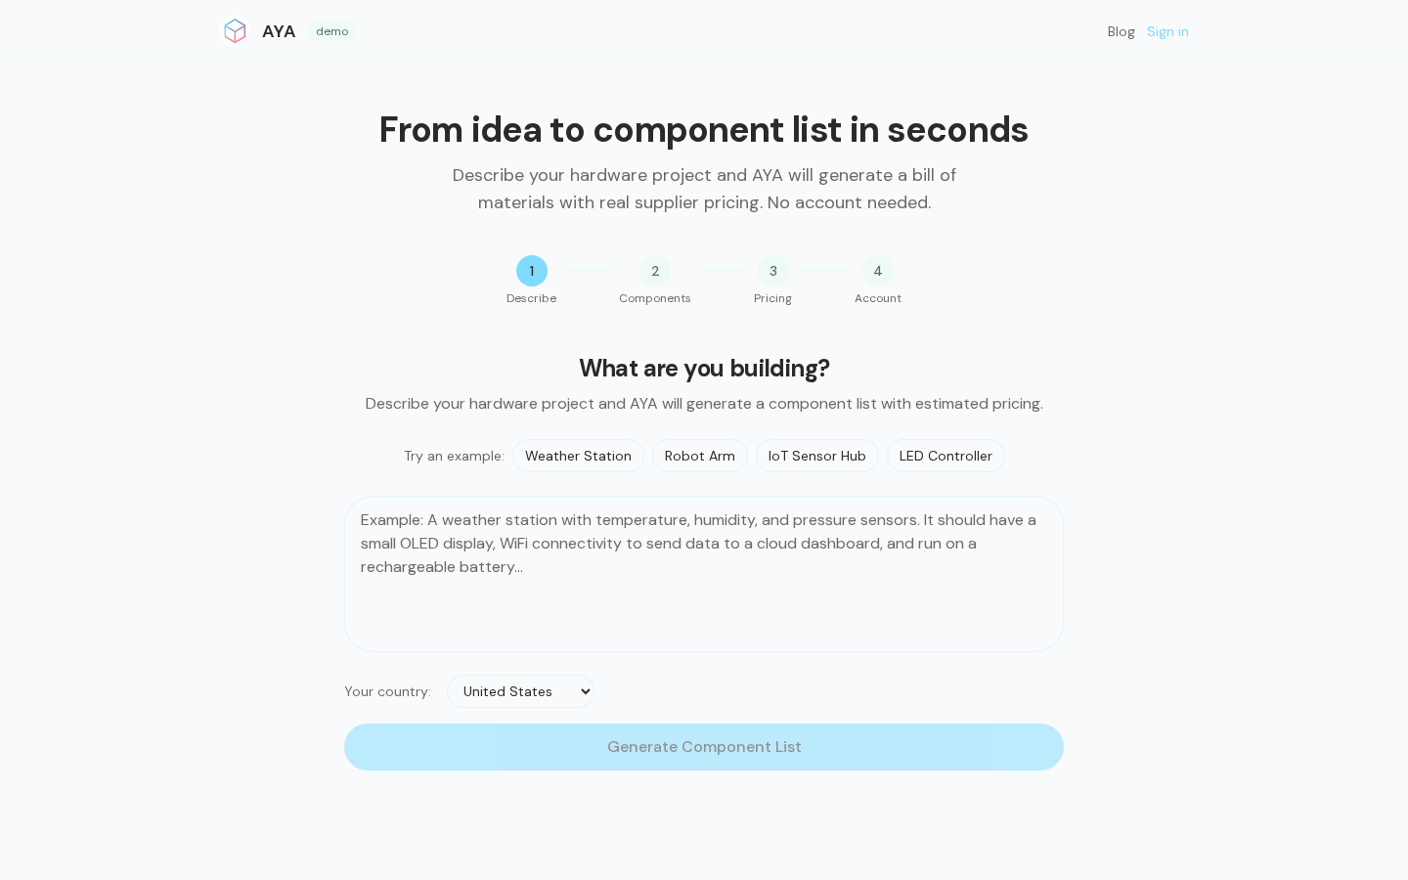The width and height of the screenshot is (1408, 880).
Task: Click the Describe step label
Action: tap(531, 298)
